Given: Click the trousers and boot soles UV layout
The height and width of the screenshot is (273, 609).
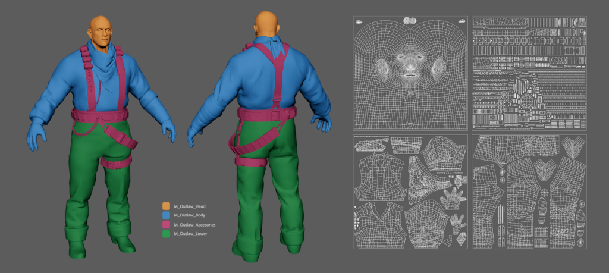Looking at the screenshot, I should click(x=529, y=192).
